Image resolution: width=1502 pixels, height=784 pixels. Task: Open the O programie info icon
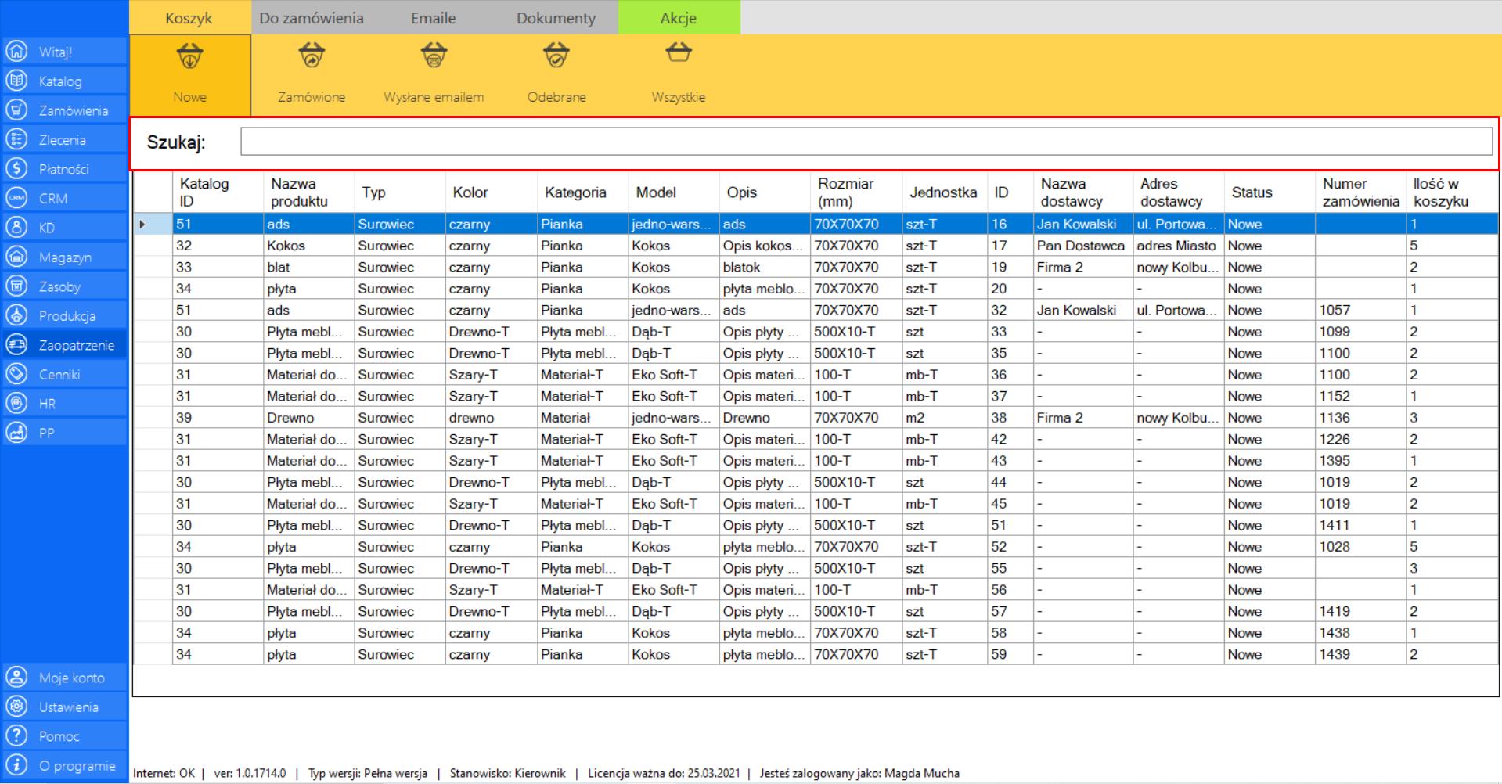16,765
